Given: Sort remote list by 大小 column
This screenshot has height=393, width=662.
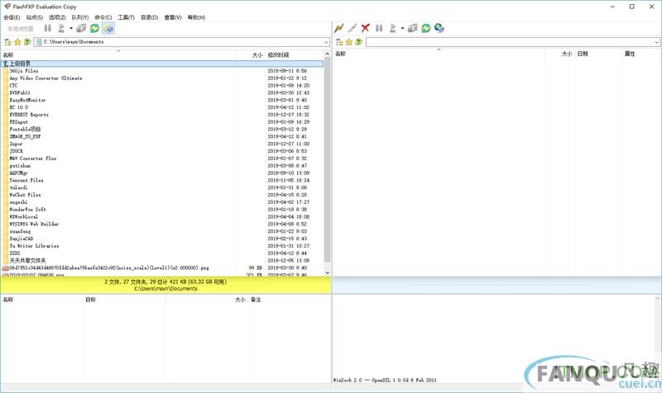Looking at the screenshot, I should click(559, 54).
